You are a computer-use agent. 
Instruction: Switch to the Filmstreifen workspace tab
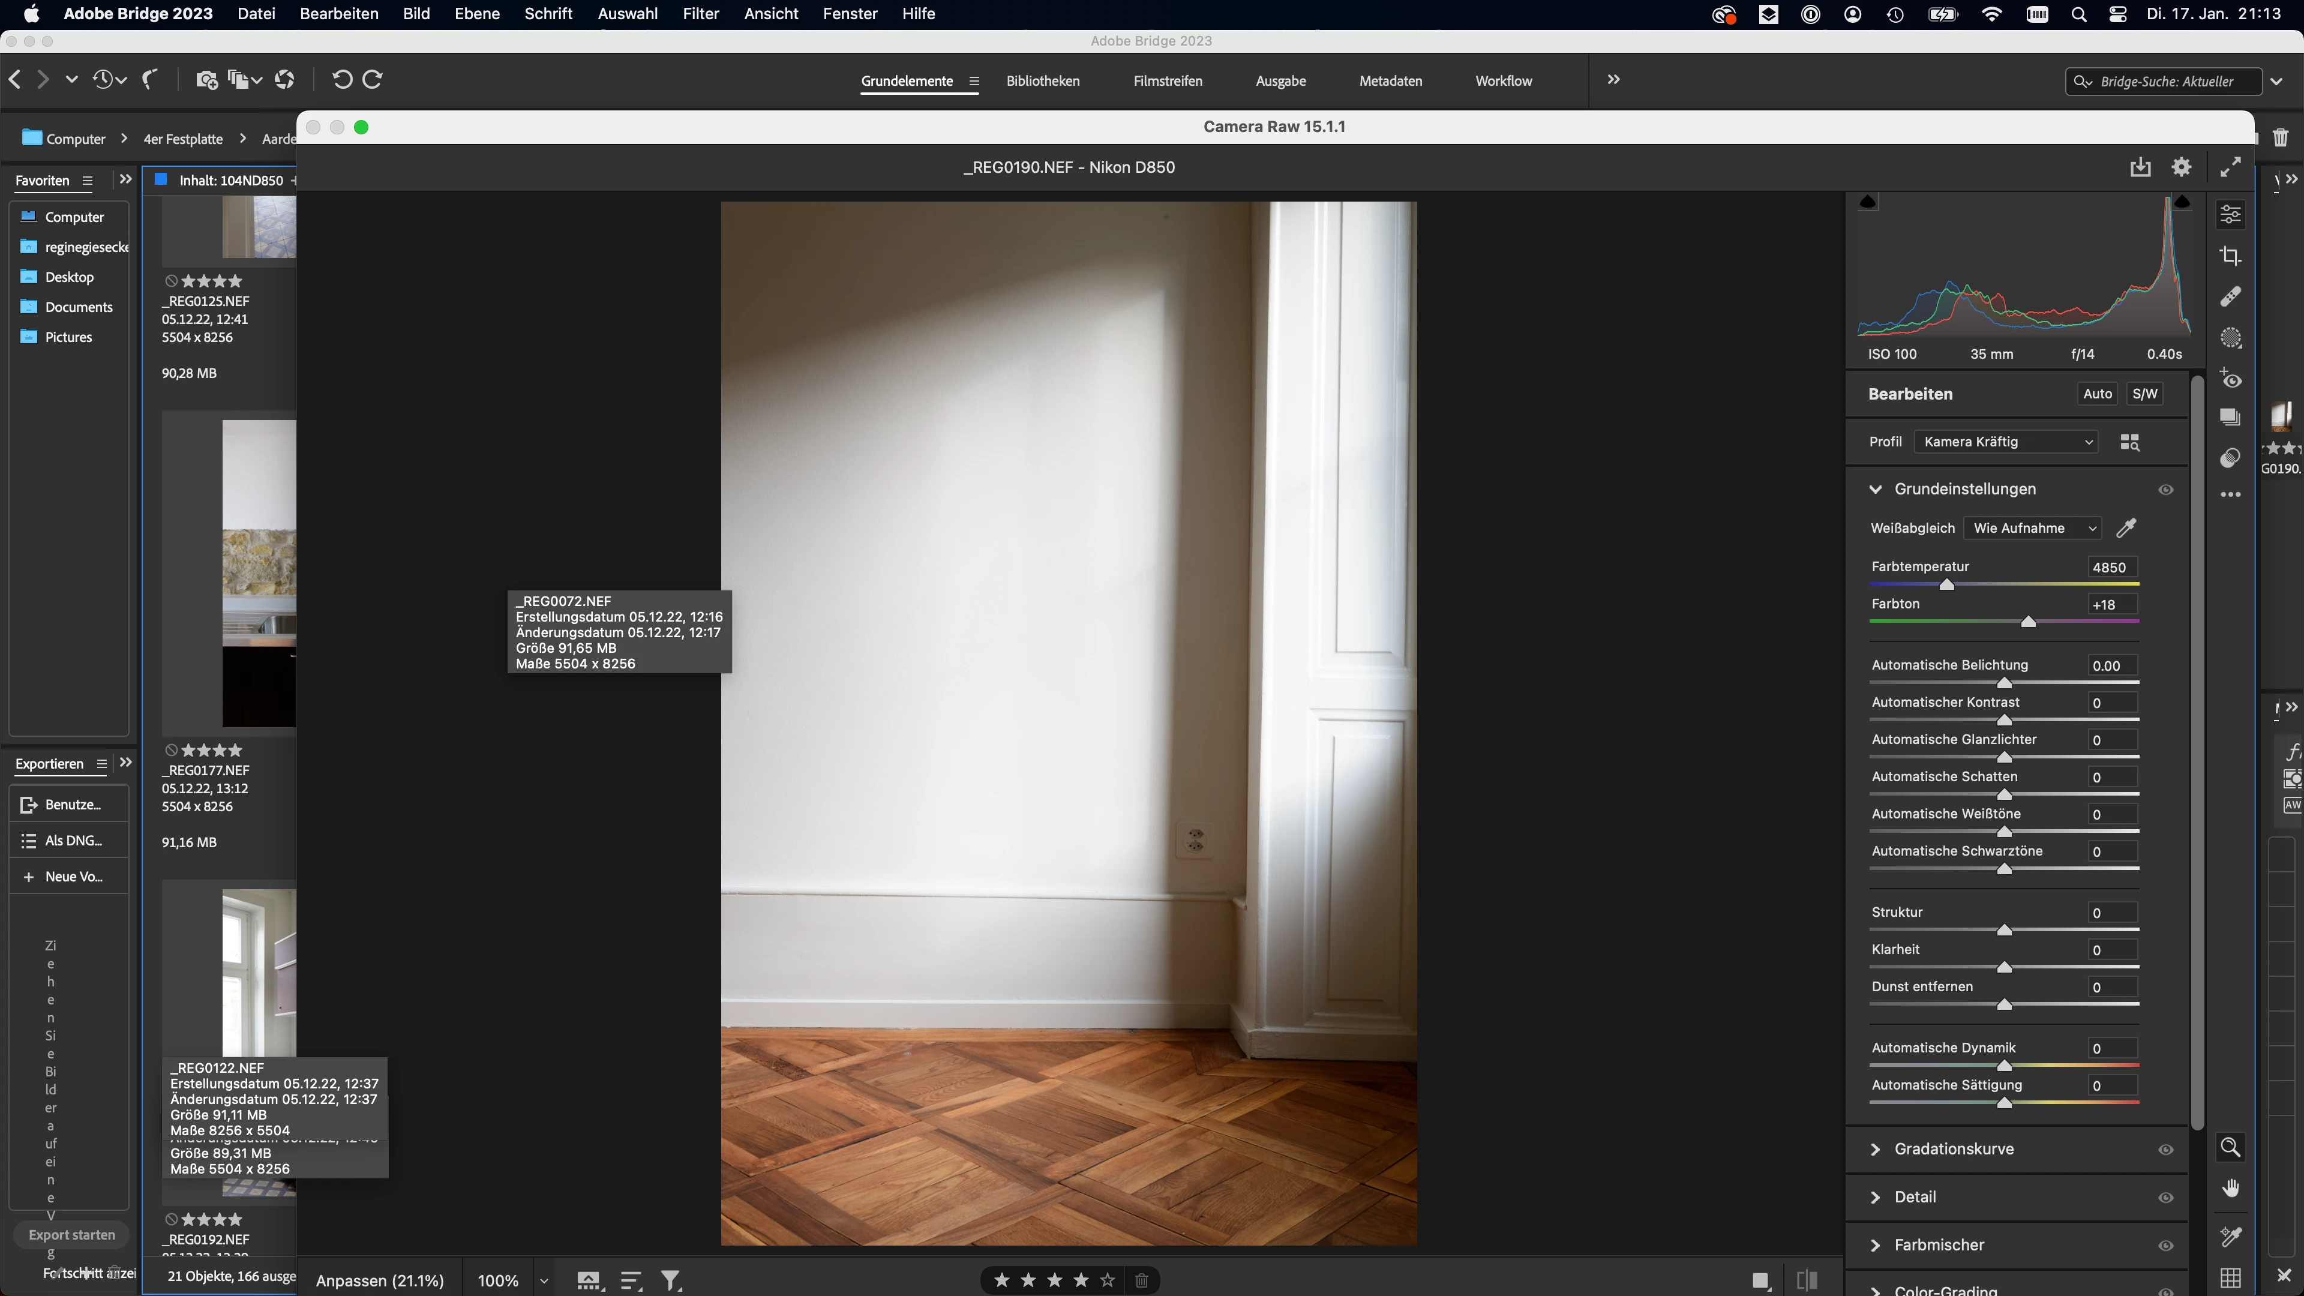[1167, 80]
